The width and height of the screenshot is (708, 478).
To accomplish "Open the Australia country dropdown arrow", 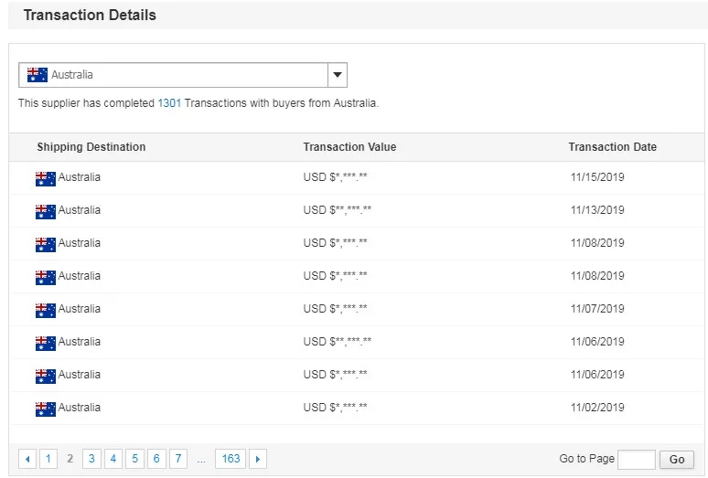I will click(x=337, y=75).
